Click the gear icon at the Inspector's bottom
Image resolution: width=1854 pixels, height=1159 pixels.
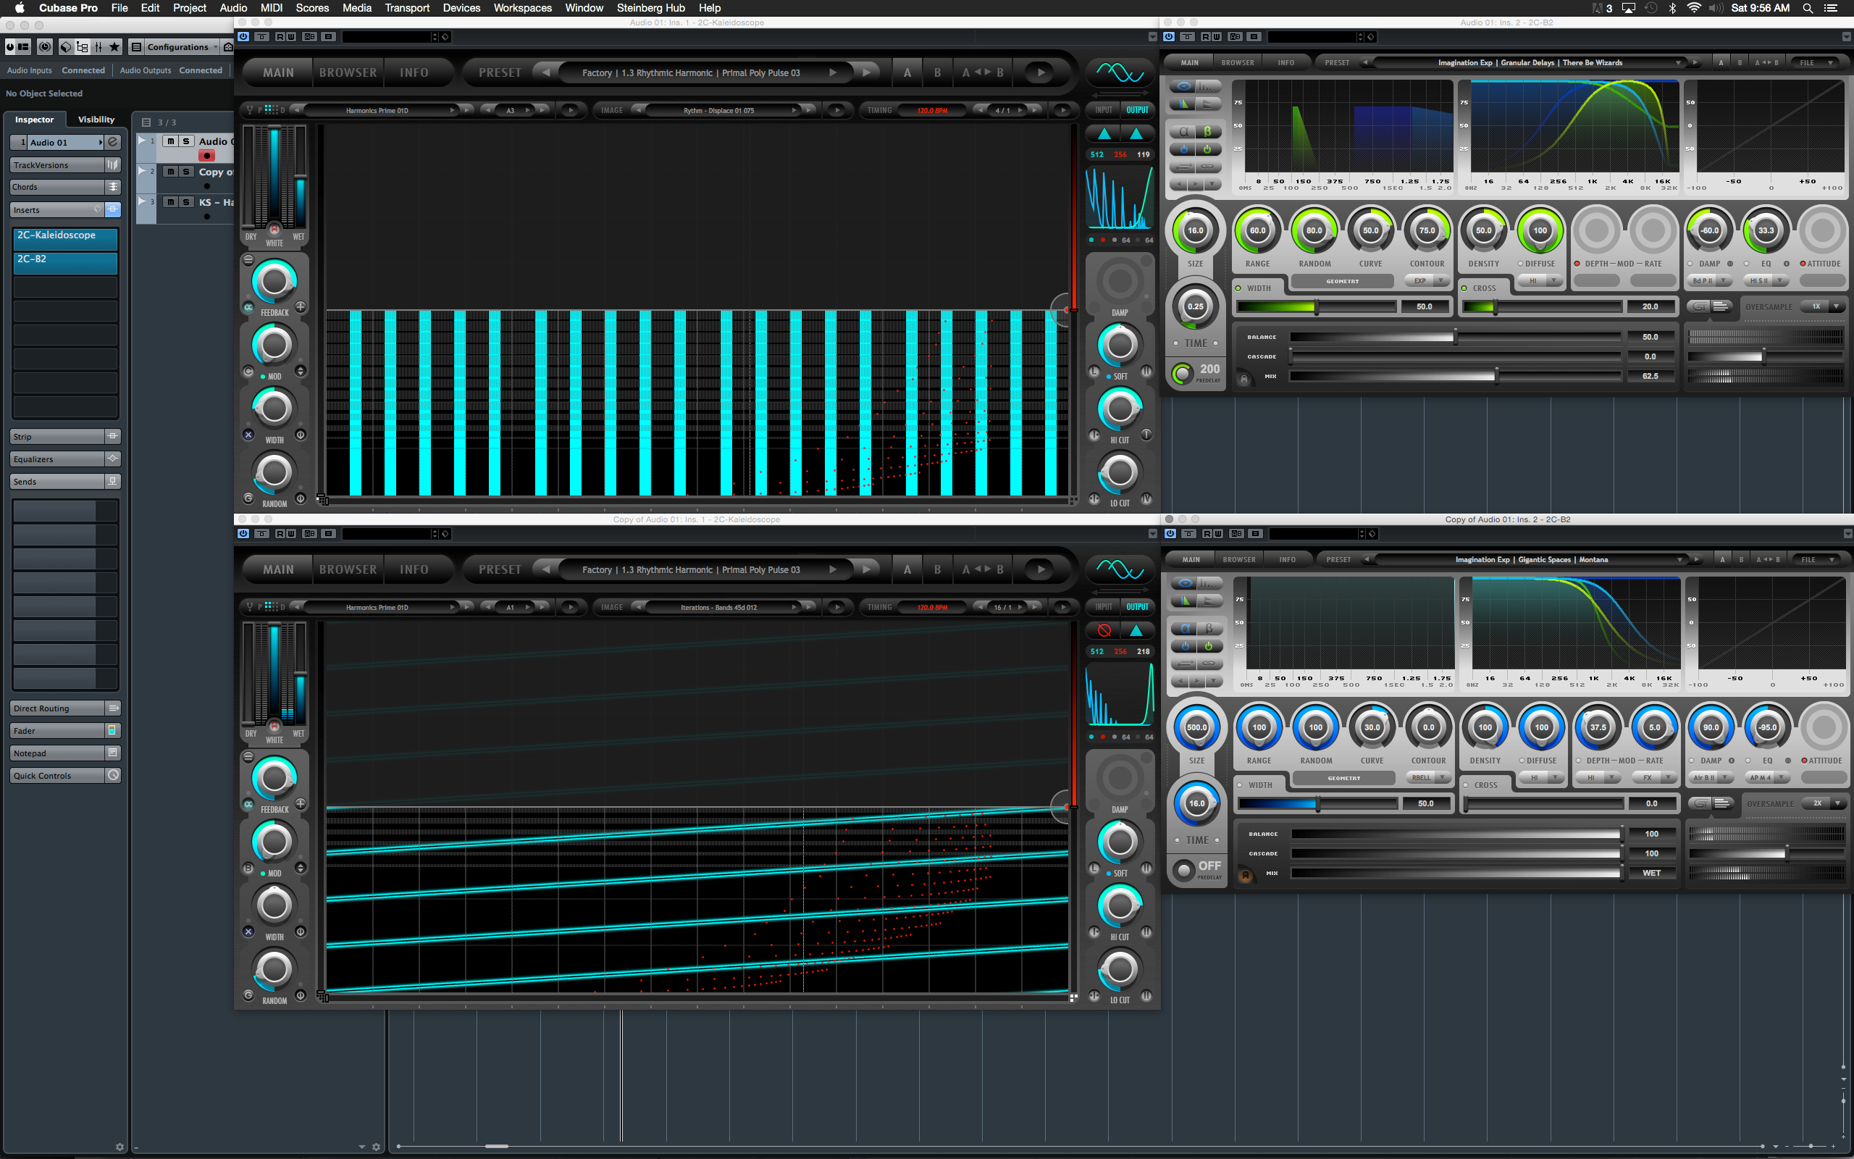coord(119,1147)
